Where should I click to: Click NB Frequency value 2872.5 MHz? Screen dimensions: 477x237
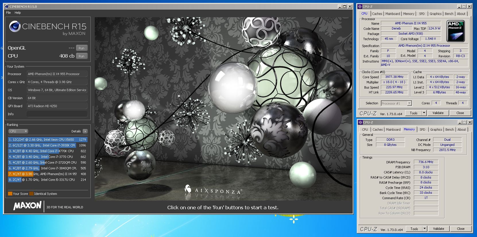[x=447, y=150]
